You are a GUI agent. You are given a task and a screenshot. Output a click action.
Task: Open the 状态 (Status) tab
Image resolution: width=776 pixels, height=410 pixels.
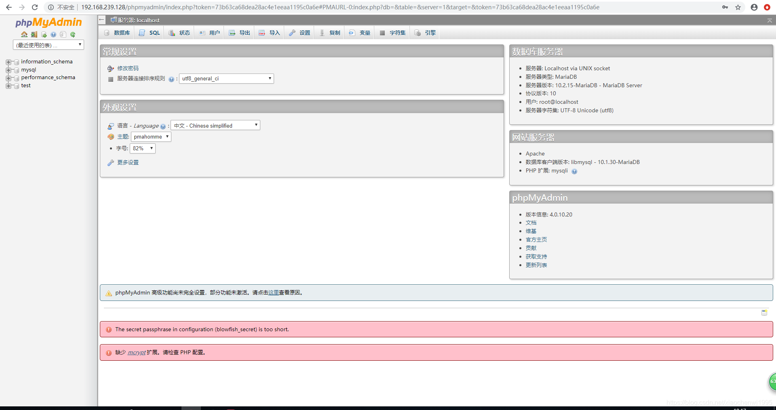click(179, 33)
